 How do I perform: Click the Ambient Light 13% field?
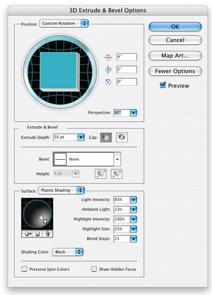[122, 209]
